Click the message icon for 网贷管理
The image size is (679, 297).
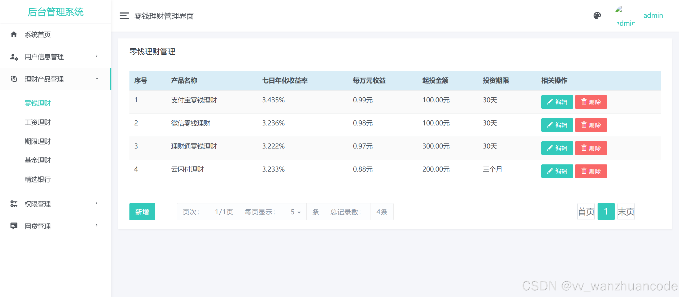14,226
